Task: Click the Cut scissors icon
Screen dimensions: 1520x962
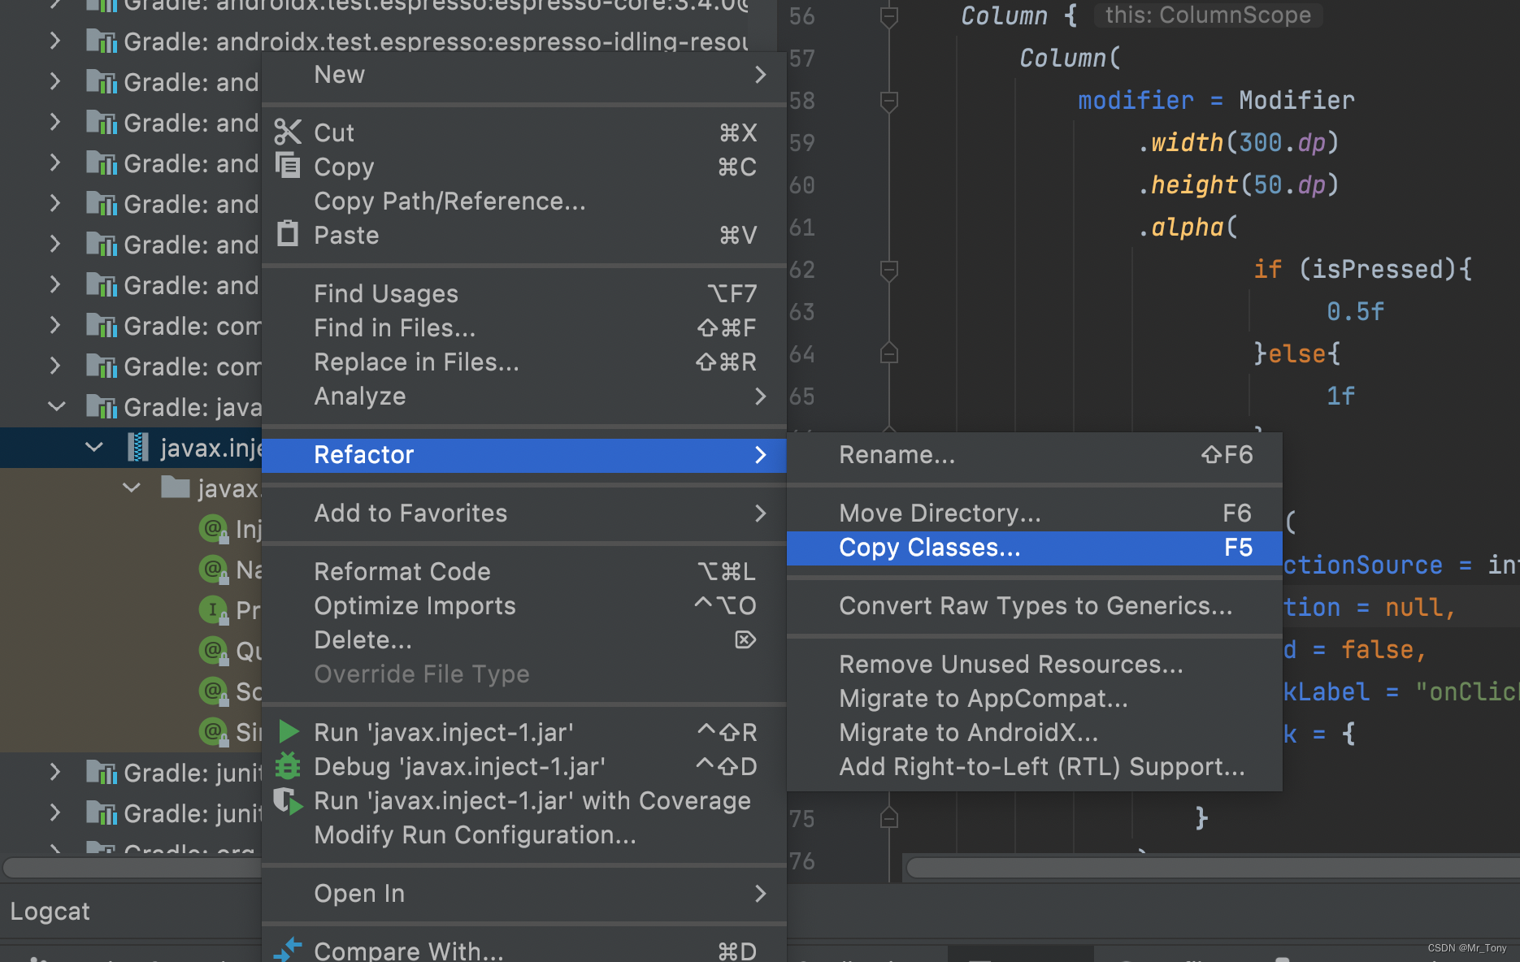Action: point(288,132)
